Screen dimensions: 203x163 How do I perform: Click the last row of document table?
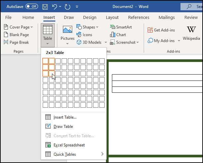tap(157, 89)
